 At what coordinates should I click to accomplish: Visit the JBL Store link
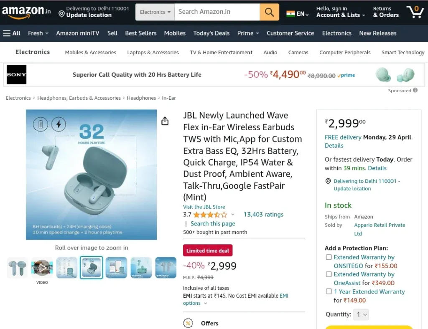(x=204, y=207)
